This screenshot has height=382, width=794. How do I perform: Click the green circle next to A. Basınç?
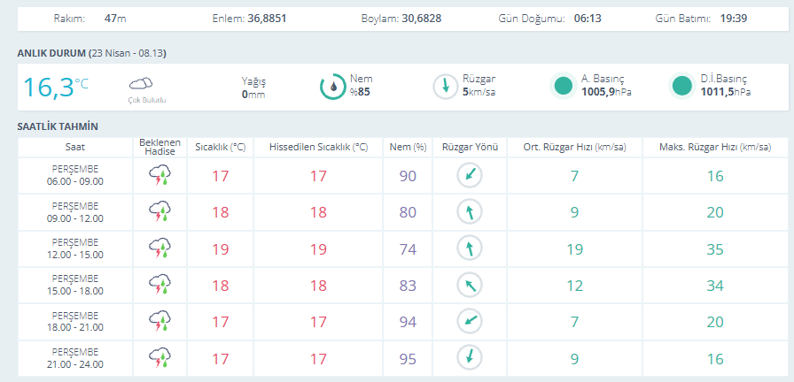pyautogui.click(x=563, y=86)
